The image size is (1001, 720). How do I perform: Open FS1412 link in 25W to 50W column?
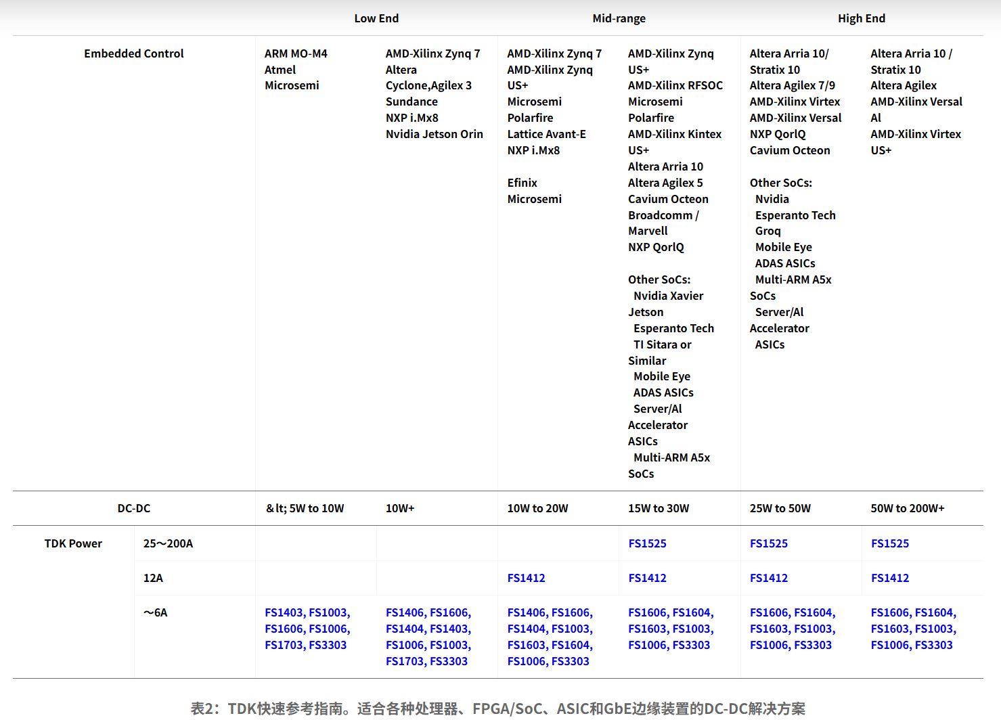point(769,578)
